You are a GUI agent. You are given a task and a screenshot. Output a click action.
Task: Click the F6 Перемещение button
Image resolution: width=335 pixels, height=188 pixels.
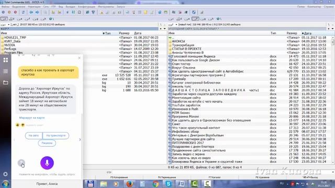click(167, 177)
